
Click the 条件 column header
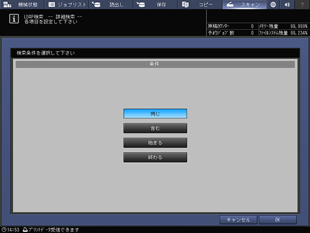coord(155,64)
